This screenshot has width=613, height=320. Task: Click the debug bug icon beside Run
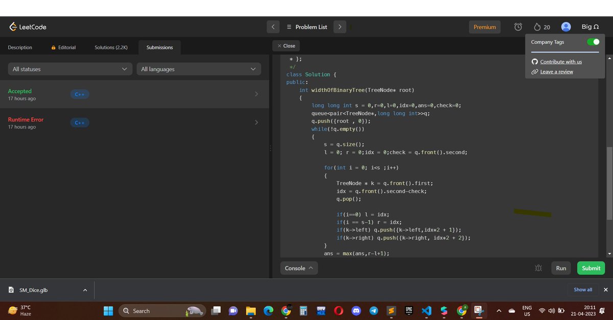point(538,268)
